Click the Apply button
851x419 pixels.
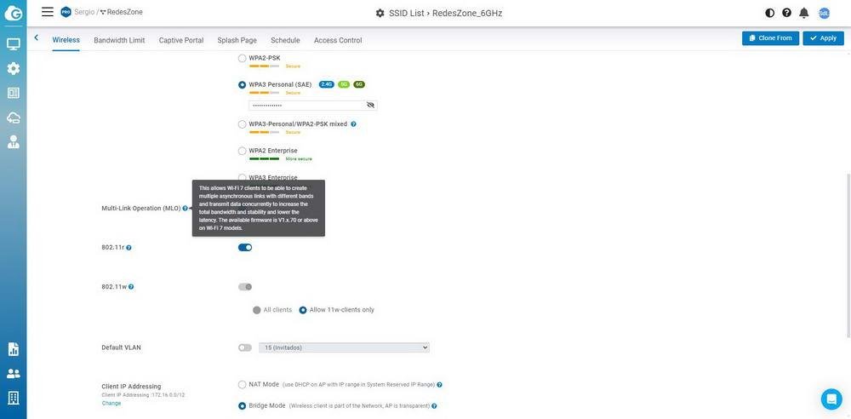(x=823, y=38)
